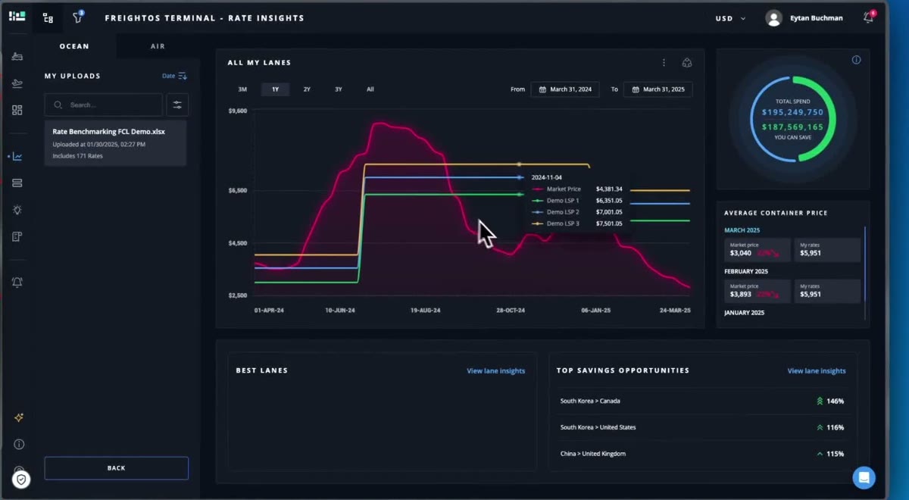Image resolution: width=909 pixels, height=500 pixels.
Task: Open three-dot menu on All My Lanes
Action: [x=664, y=63]
